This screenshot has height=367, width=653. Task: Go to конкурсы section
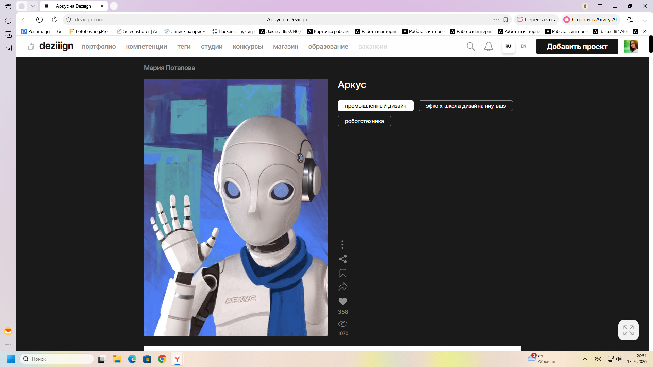(x=248, y=47)
